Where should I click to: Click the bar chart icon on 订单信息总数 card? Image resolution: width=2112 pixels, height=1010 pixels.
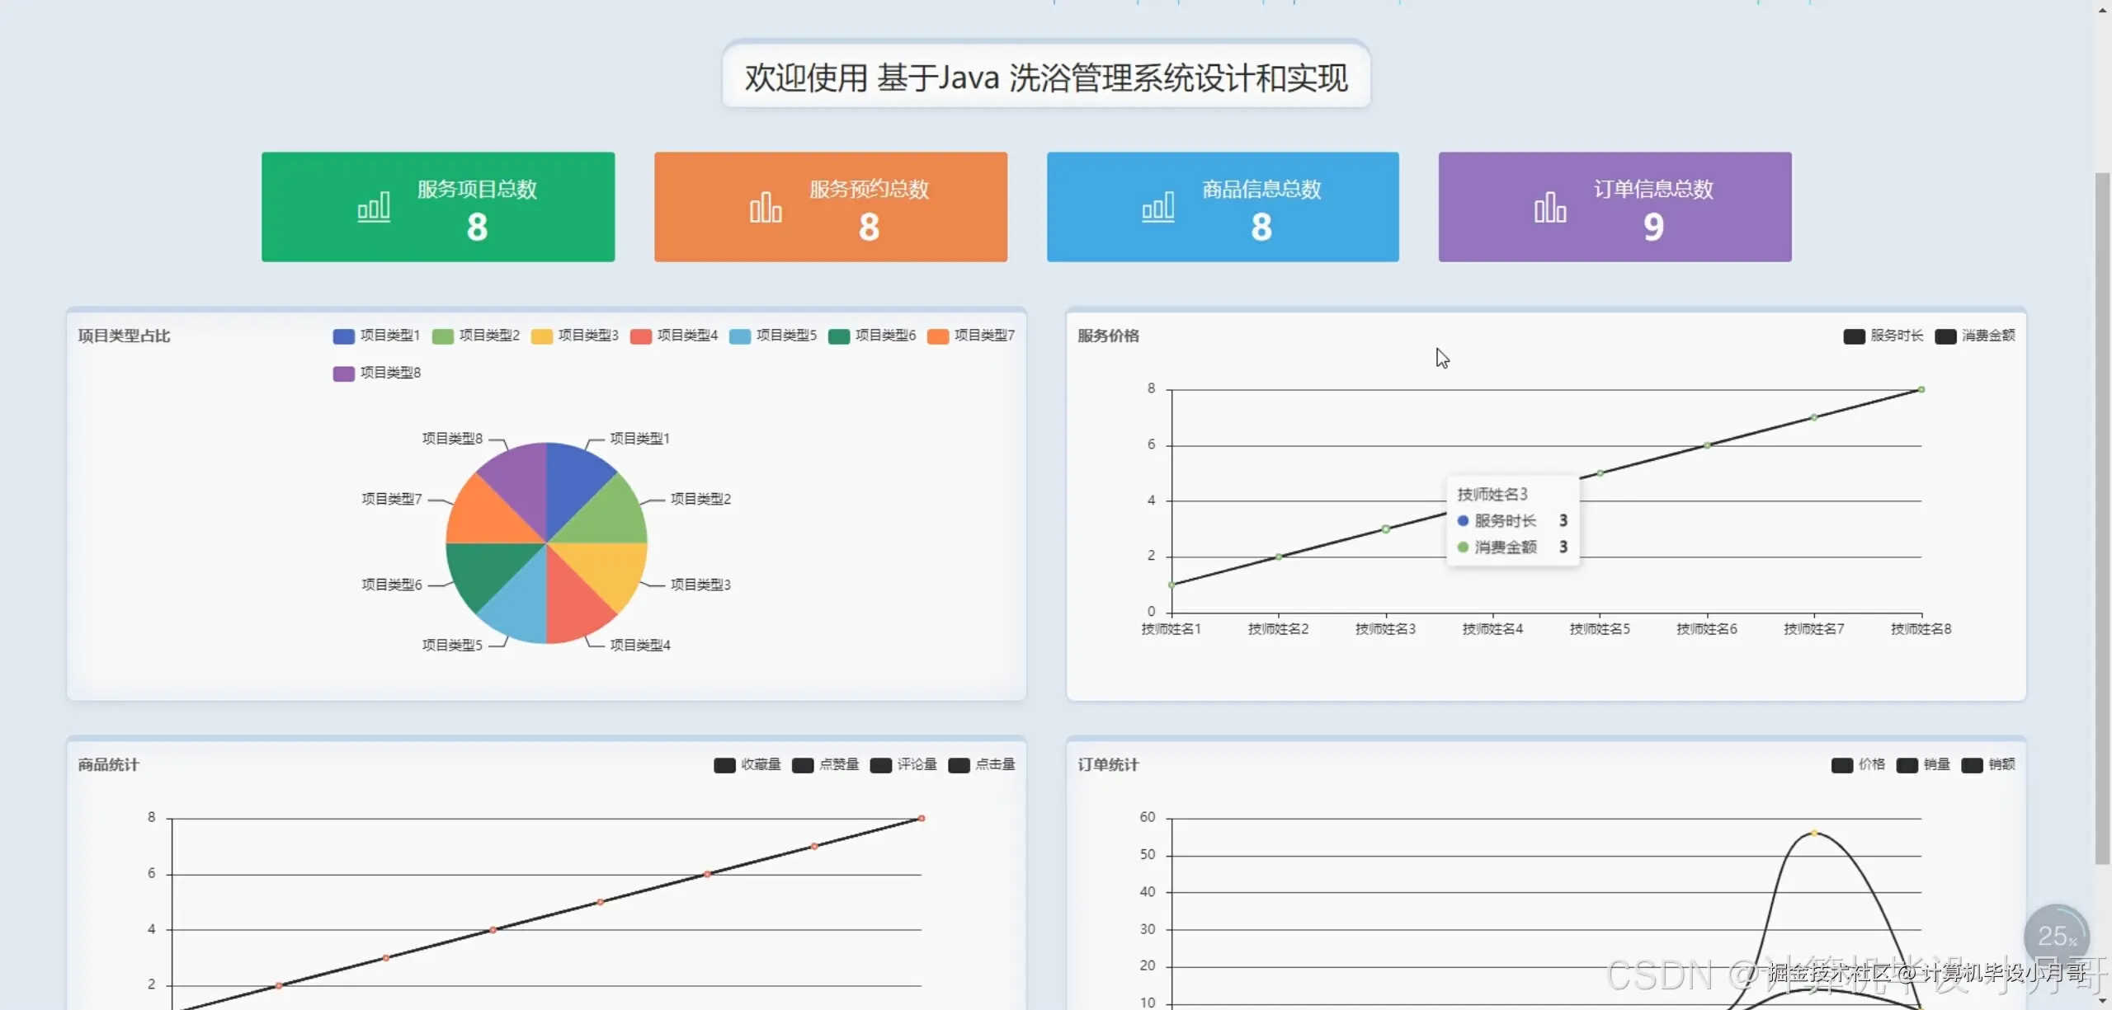point(1549,206)
